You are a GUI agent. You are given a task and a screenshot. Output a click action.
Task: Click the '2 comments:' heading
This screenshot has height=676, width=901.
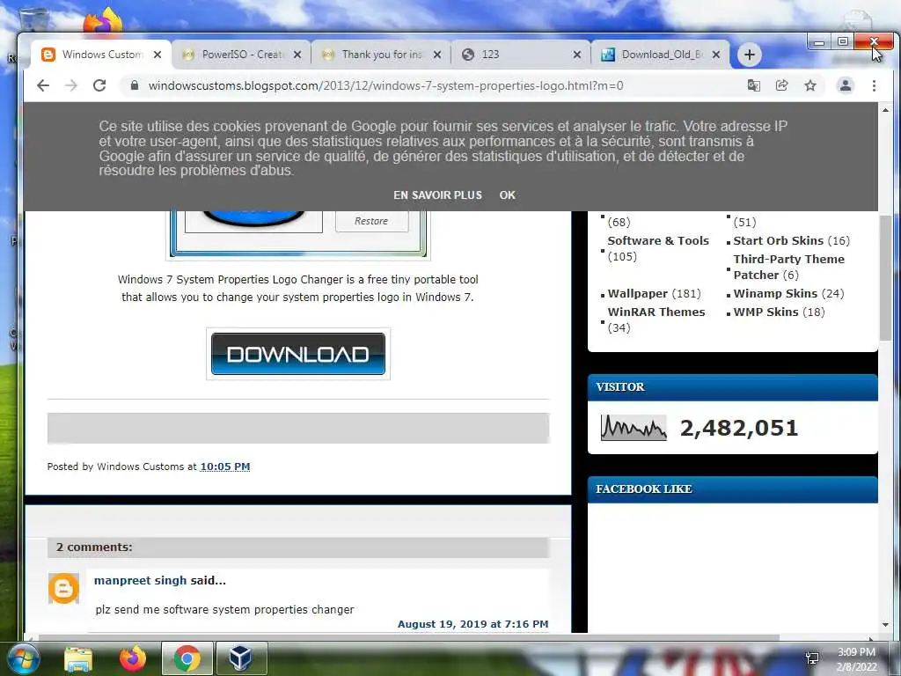click(x=94, y=547)
